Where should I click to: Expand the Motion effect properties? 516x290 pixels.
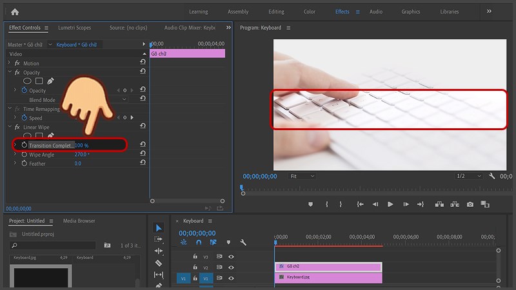9,63
